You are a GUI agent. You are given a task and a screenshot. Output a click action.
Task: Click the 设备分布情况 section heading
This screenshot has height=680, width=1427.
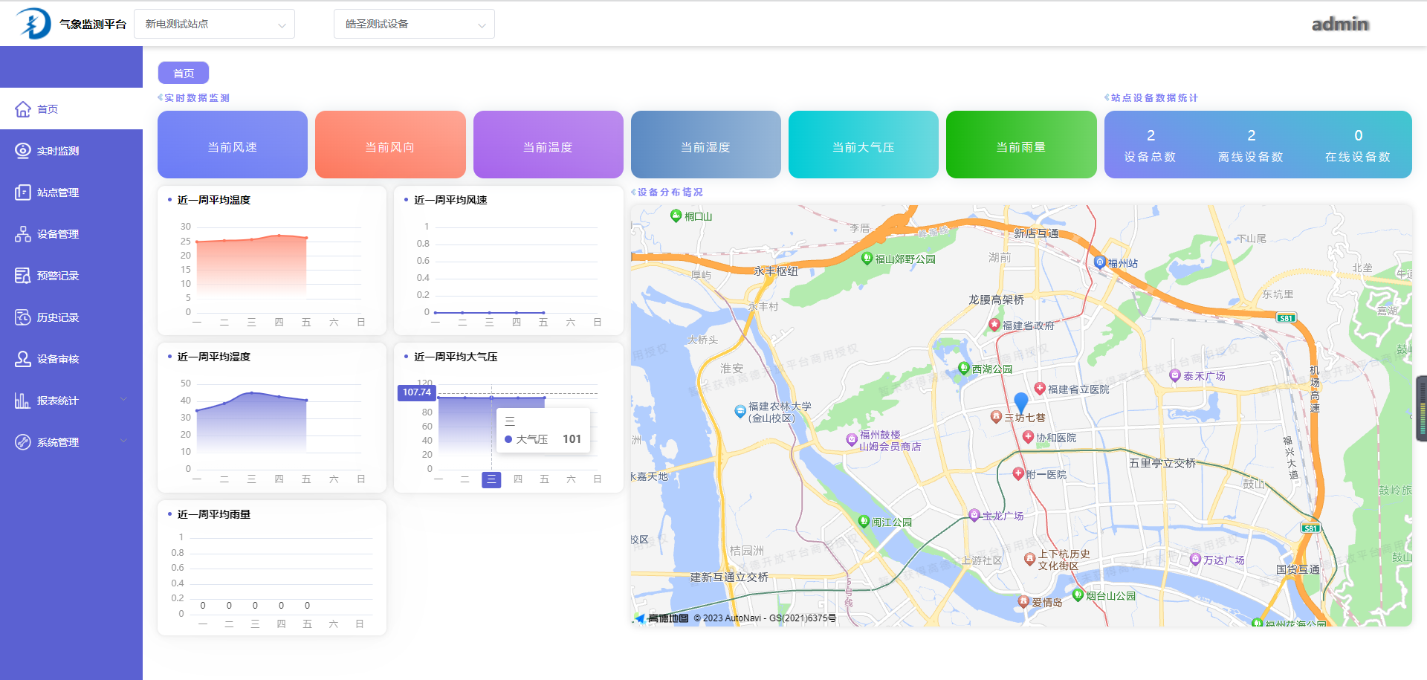click(670, 192)
